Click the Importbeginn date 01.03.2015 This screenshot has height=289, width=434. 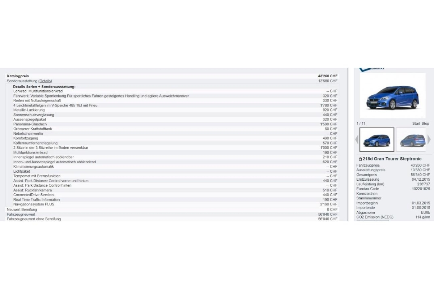click(x=421, y=203)
